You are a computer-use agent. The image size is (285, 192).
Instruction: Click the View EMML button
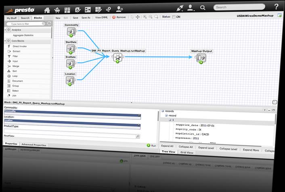101,18
